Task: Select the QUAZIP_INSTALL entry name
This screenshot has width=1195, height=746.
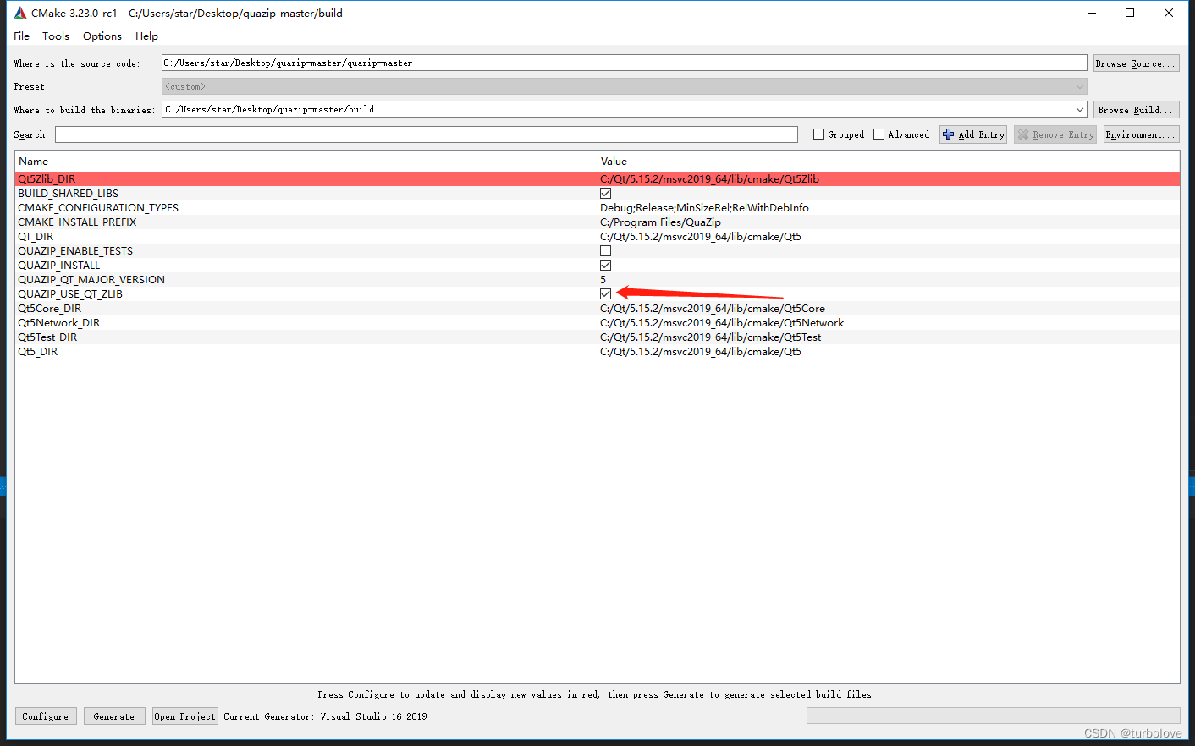Action: (59, 266)
